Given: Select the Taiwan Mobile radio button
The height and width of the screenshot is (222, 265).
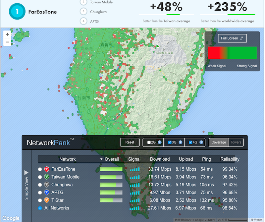Looking at the screenshot, I should [x=40, y=177].
